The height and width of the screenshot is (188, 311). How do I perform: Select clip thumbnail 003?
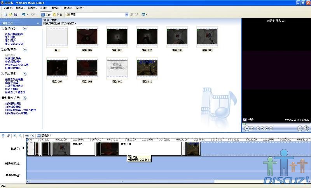(x=117, y=37)
